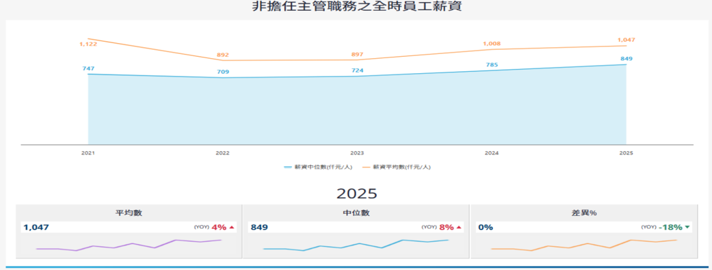
Task: Click green down arrow beside -18%
Action: (687, 228)
